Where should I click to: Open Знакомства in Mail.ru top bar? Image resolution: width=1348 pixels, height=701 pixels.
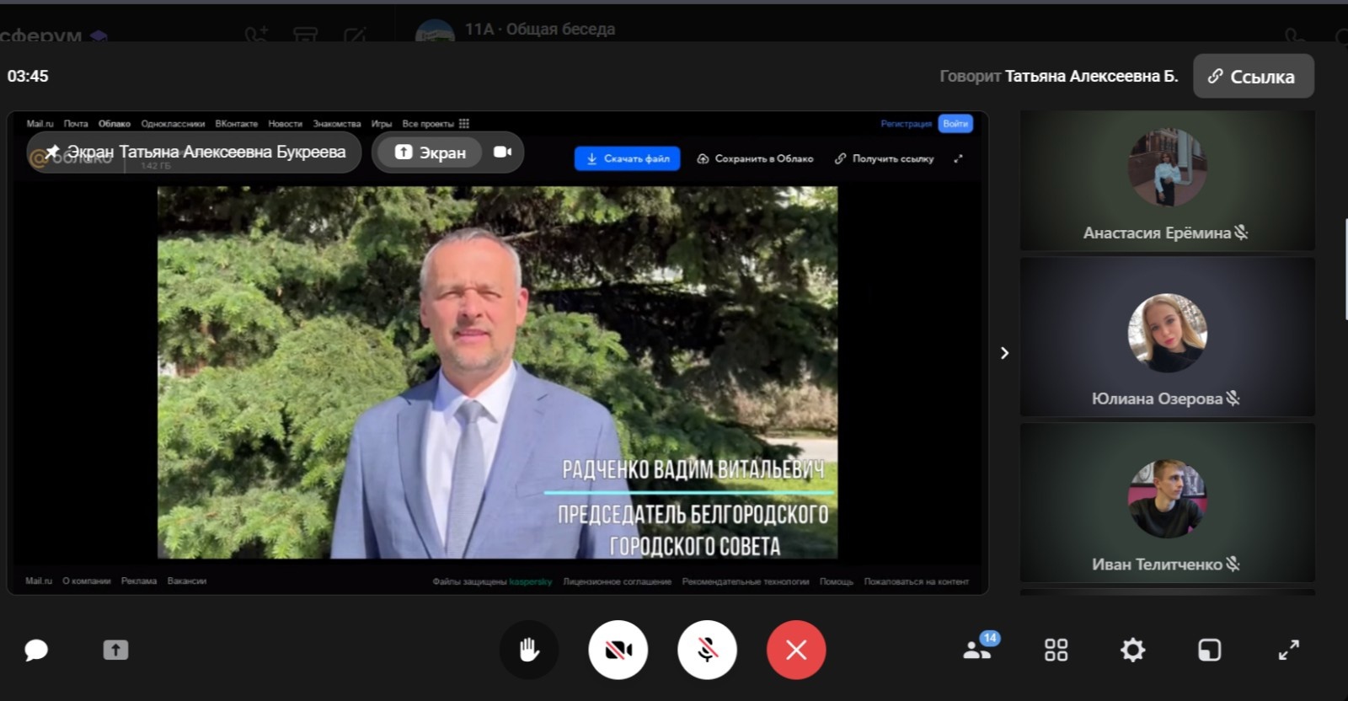[x=337, y=124]
